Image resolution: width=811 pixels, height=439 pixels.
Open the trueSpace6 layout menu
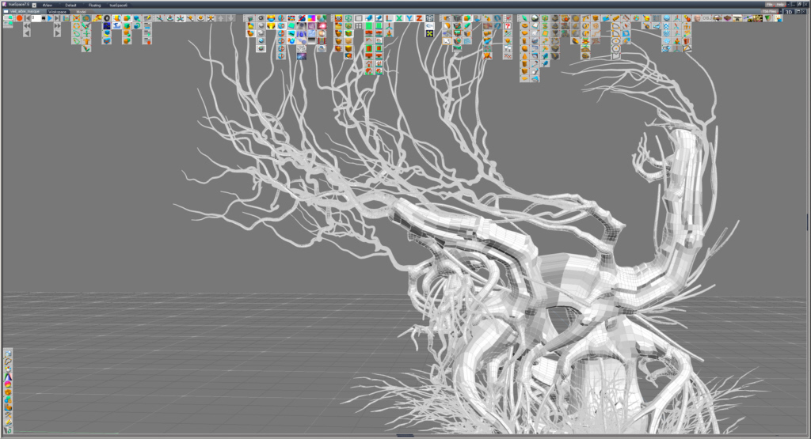click(x=119, y=6)
